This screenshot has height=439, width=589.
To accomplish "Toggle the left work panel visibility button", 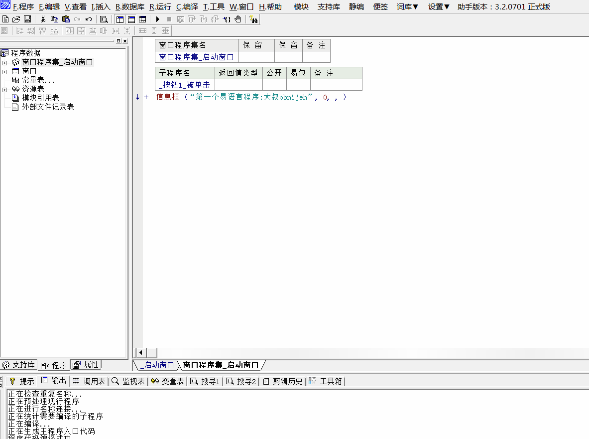I will [120, 19].
